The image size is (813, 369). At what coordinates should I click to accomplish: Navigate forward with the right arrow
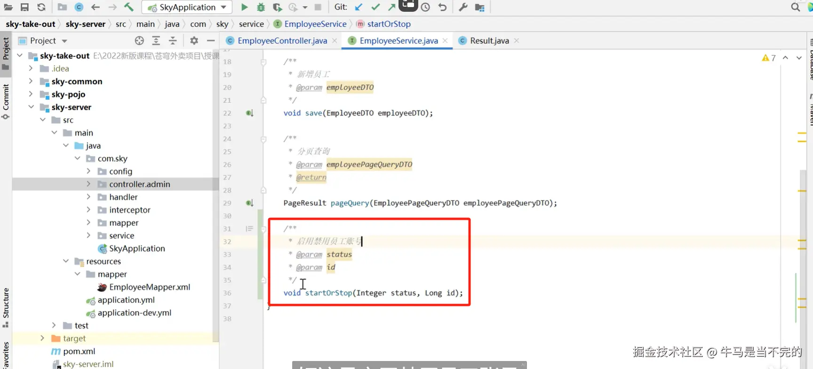click(112, 7)
